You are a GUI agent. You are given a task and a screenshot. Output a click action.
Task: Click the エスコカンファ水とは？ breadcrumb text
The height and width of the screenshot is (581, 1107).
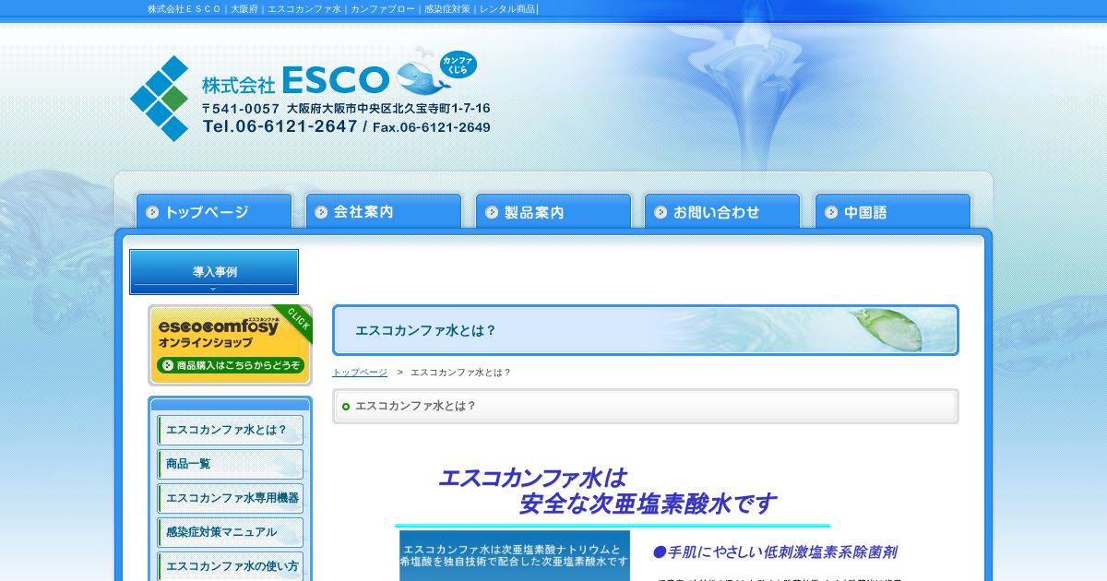(460, 373)
